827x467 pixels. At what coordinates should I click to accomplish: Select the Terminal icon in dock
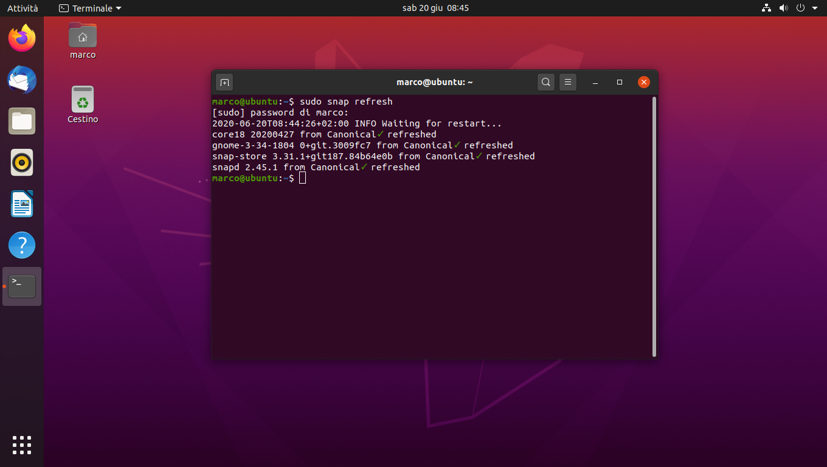pos(22,286)
